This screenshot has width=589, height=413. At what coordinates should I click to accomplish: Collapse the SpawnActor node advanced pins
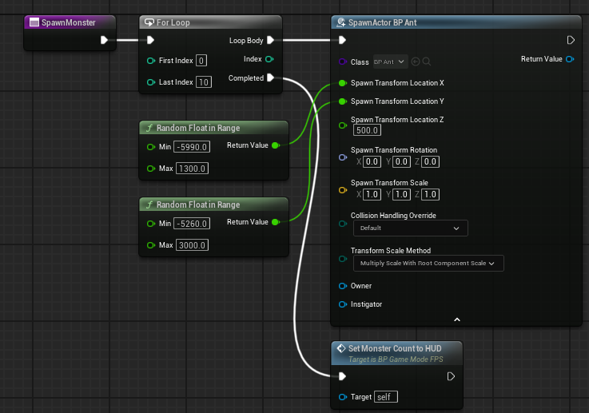(x=457, y=320)
